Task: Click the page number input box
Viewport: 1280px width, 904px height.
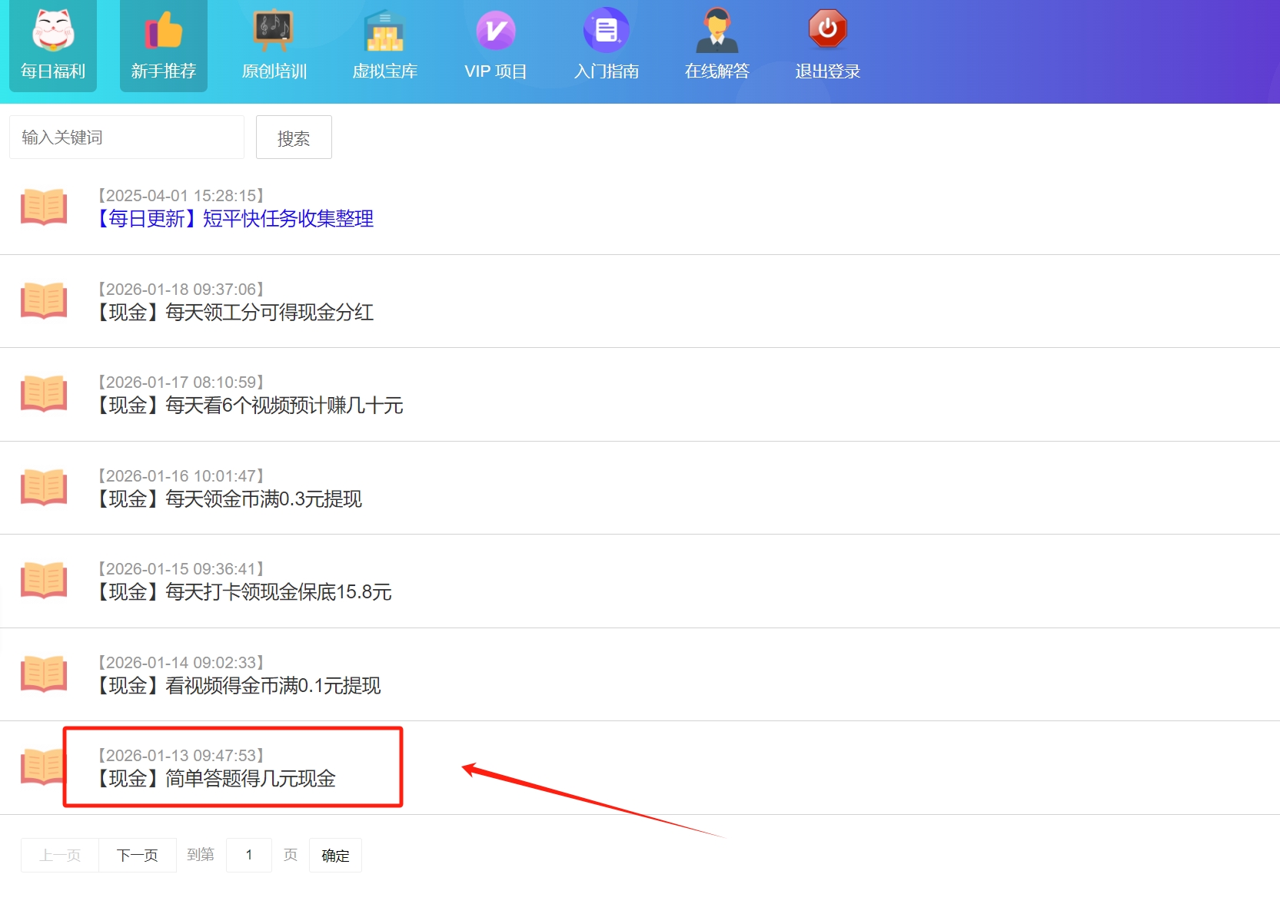Action: (x=249, y=855)
